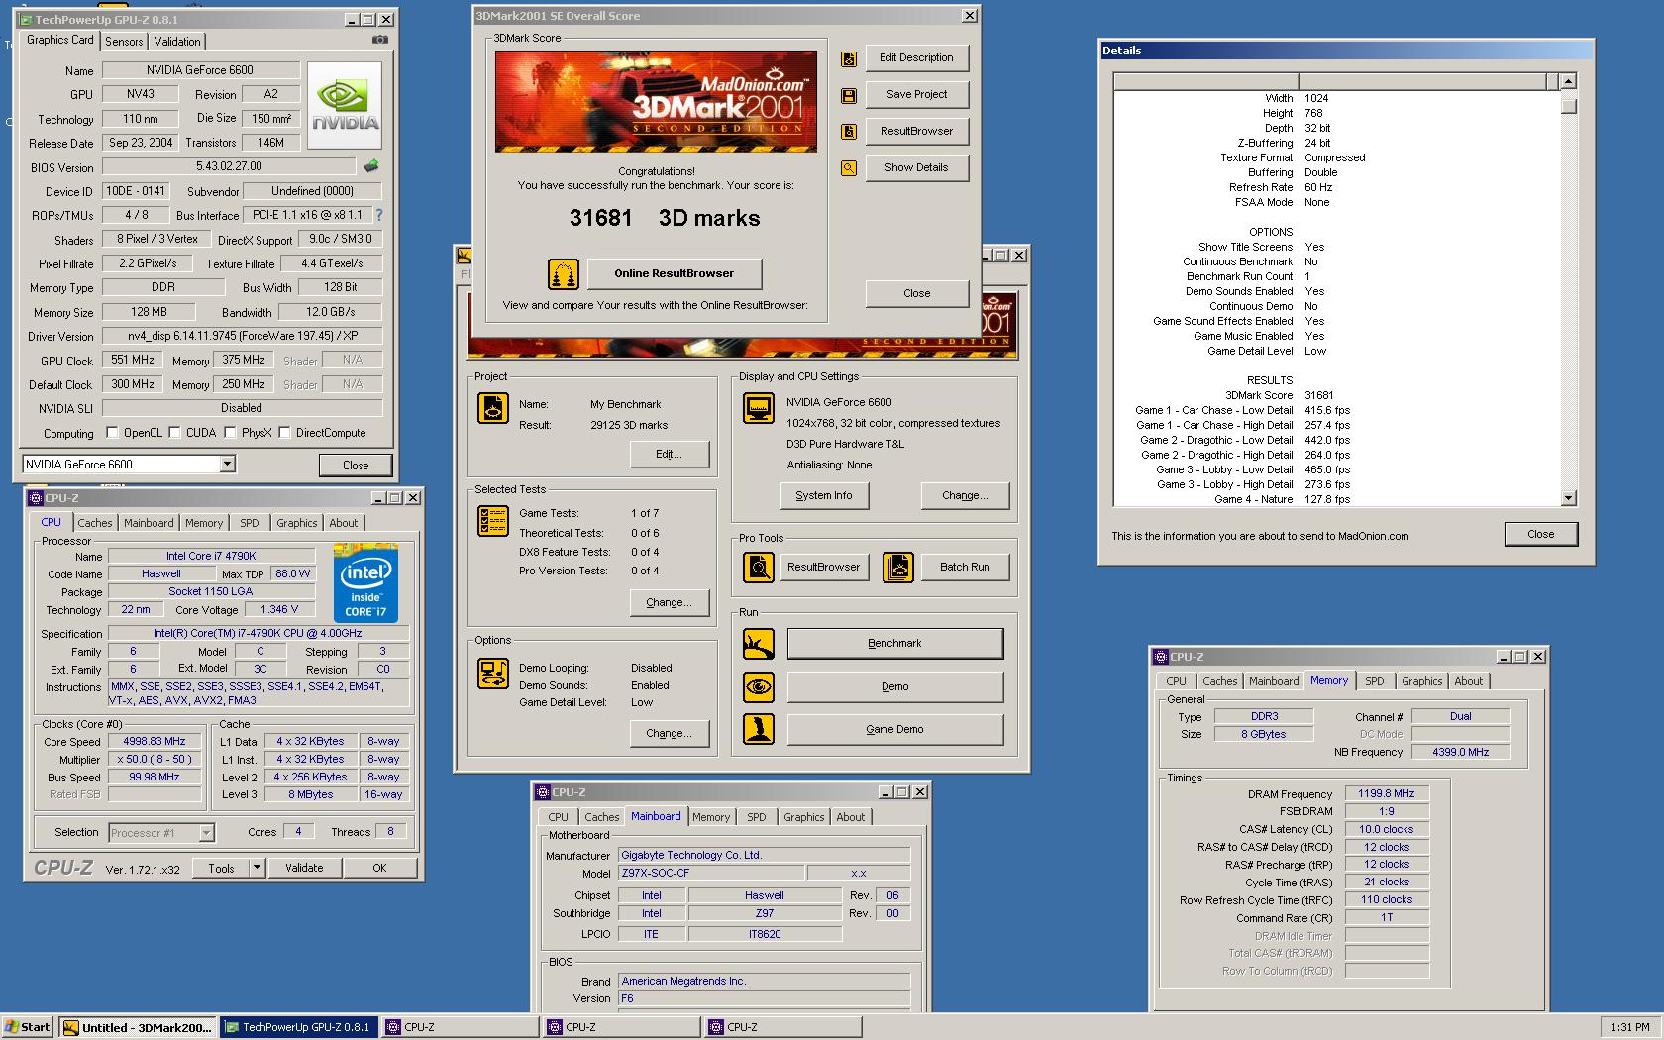Click the Pro Tools ResultBrowser magnifier icon
This screenshot has width=1664, height=1040.
(759, 568)
